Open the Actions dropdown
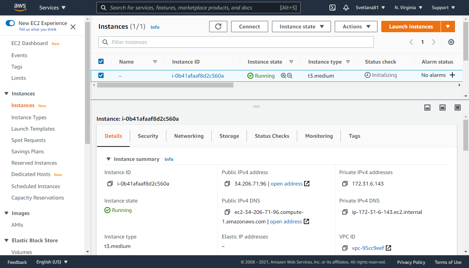469x268 pixels. point(356,26)
